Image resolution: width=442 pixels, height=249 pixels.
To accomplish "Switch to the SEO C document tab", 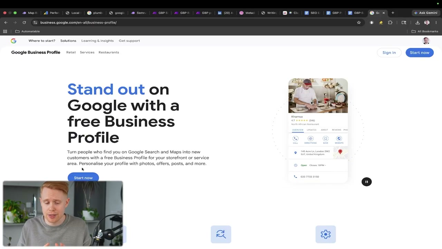I will pos(313,13).
